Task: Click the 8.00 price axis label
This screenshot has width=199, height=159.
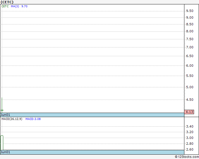Action: click(x=190, y=31)
